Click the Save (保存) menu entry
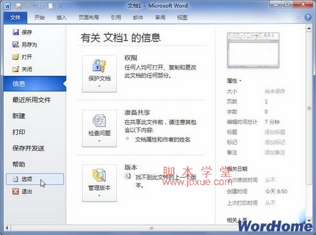Image resolution: width=316 pixels, height=235 pixels. tap(22, 32)
